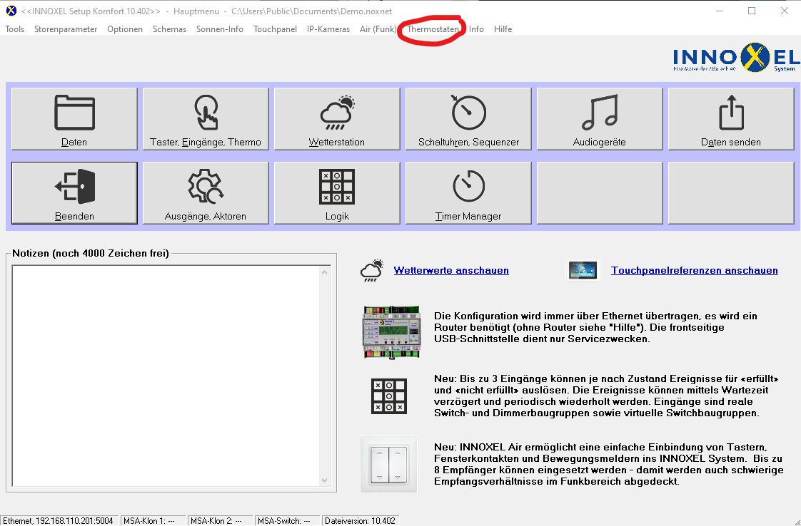Image resolution: width=801 pixels, height=526 pixels.
Task: Click the INNOXEL app icon in title bar
Action: (11, 11)
